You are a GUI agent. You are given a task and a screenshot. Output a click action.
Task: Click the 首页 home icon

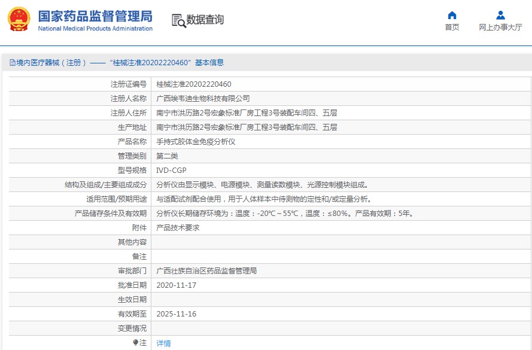coord(452,16)
